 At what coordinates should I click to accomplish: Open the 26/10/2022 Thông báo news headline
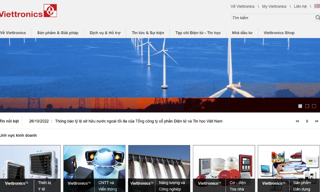click(139, 121)
